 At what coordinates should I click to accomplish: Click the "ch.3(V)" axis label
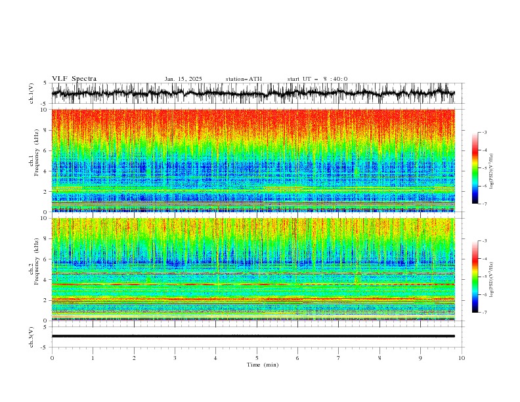point(32,338)
